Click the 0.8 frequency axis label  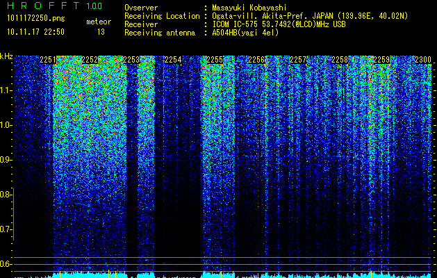6,195
